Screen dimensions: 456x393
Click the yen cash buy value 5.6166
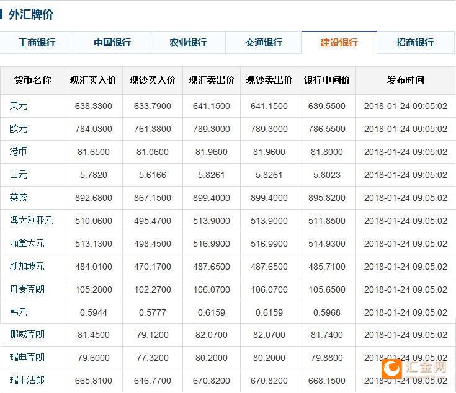pyautogui.click(x=153, y=175)
